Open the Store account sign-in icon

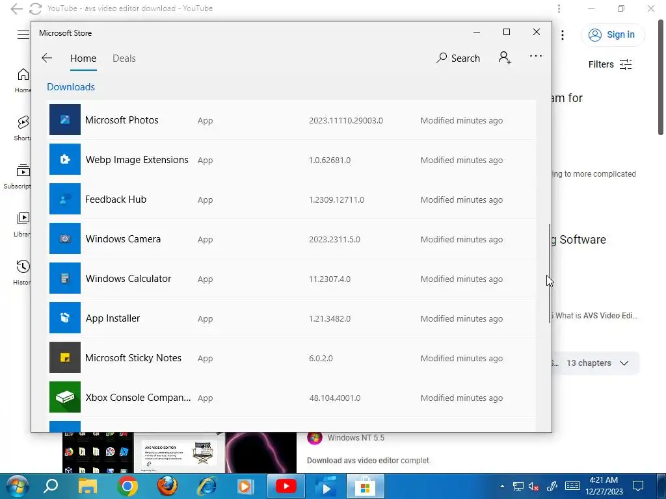(505, 57)
